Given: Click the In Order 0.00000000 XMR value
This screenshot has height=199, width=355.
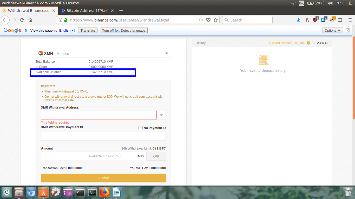Looking at the screenshot, I should pyautogui.click(x=101, y=67).
